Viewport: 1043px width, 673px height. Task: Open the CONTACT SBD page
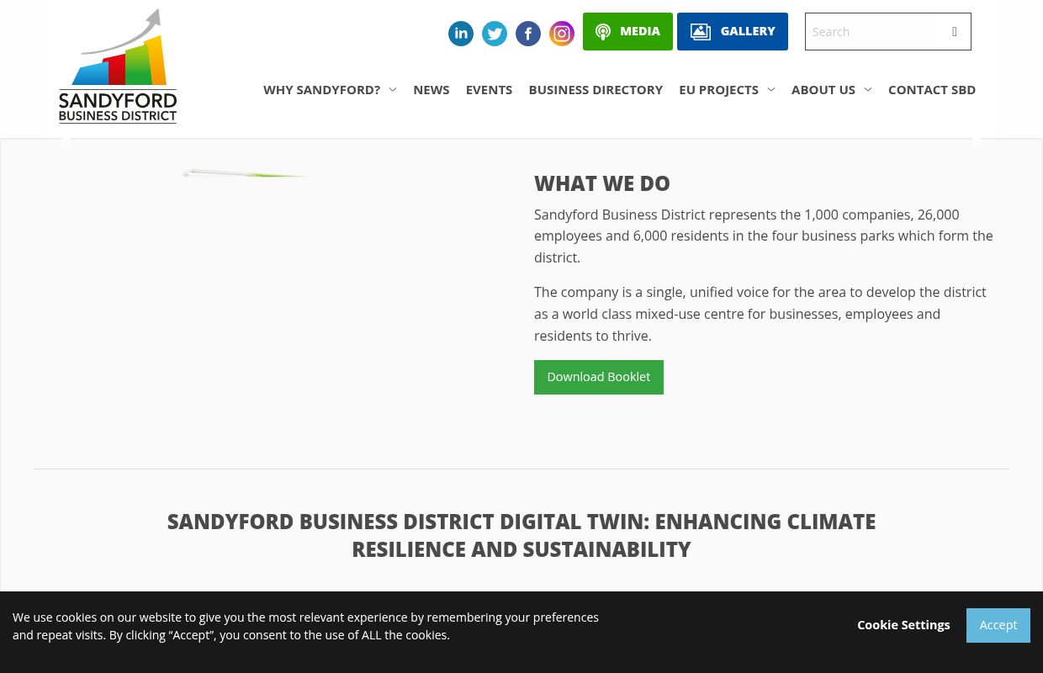click(932, 89)
